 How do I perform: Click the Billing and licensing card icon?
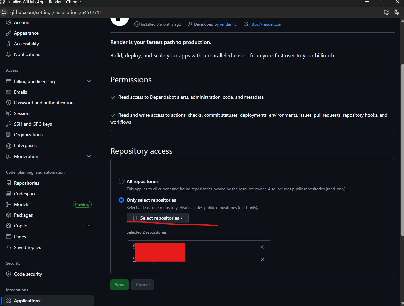click(9, 81)
